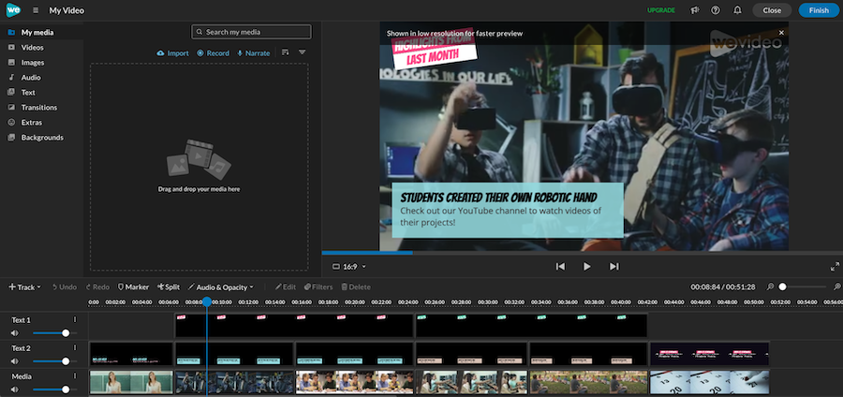Mute the Text 1 track
843x397 pixels.
14,332
